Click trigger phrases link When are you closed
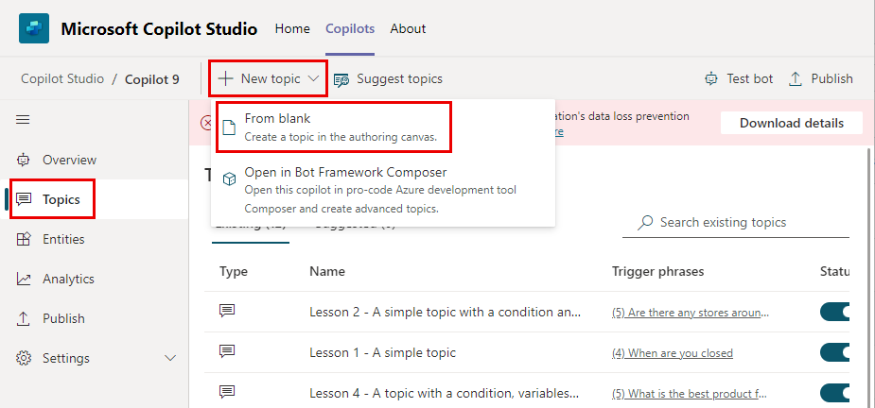The image size is (875, 408). coord(673,353)
